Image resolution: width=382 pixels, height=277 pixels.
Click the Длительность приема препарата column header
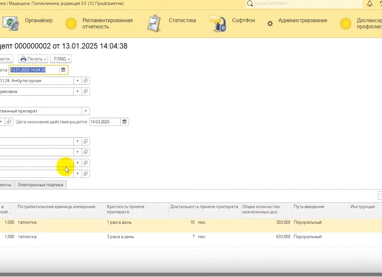pyautogui.click(x=204, y=210)
